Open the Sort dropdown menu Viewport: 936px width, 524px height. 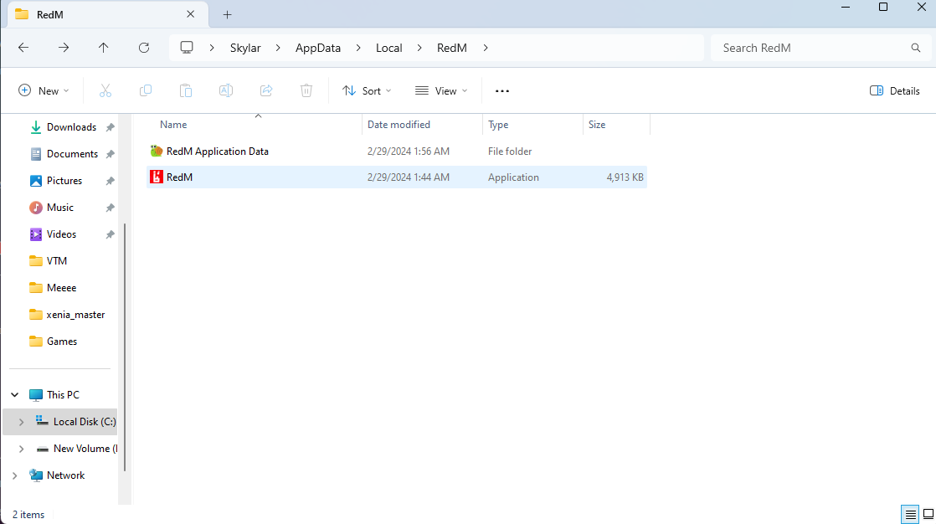367,90
